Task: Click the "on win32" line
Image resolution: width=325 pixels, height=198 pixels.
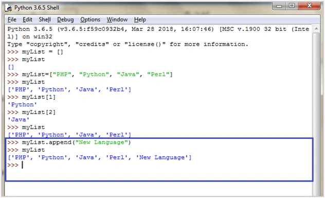Action: (x=30, y=37)
